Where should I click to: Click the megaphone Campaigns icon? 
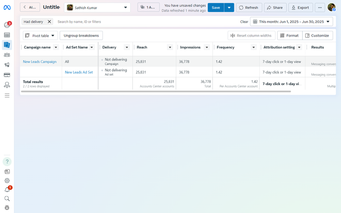pos(7,65)
